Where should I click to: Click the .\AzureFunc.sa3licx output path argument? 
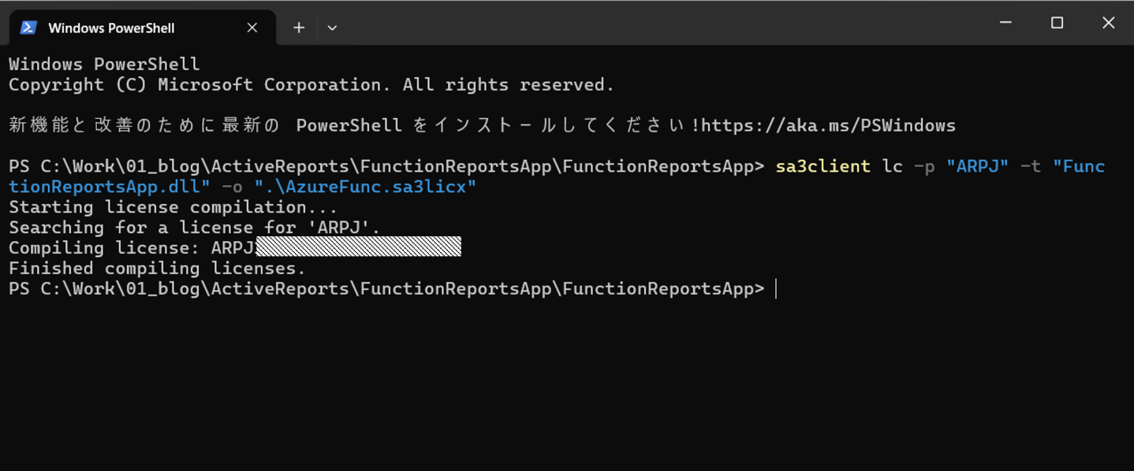(x=365, y=187)
